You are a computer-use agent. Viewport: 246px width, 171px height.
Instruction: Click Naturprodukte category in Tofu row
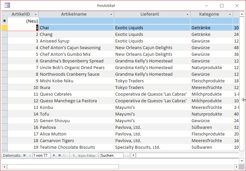pyautogui.click(x=212, y=114)
